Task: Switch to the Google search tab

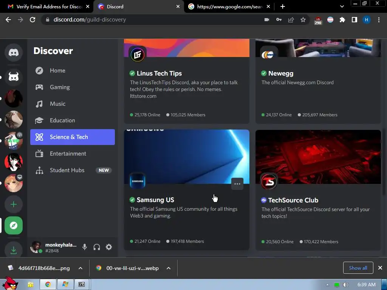Action: (x=229, y=7)
